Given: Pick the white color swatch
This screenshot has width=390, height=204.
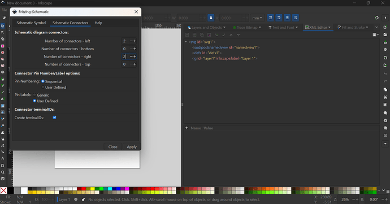Looking at the screenshot, I should click(24, 190).
